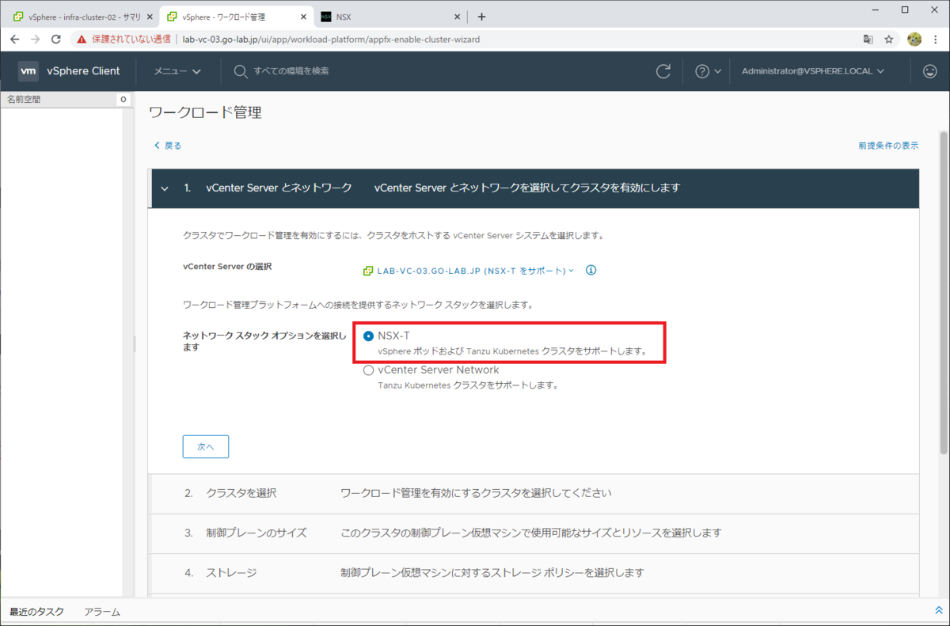The height and width of the screenshot is (626, 950).
Task: Click the search magnifier in the top bar
Action: tap(239, 71)
